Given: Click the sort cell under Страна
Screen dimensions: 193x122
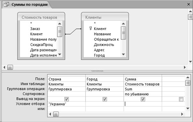Looking at the screenshot, I should pos(66,94).
